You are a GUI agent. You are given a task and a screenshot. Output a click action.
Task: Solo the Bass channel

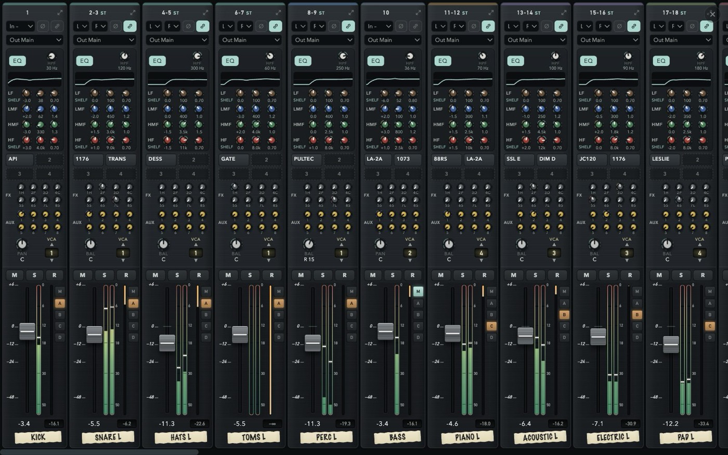coord(392,275)
